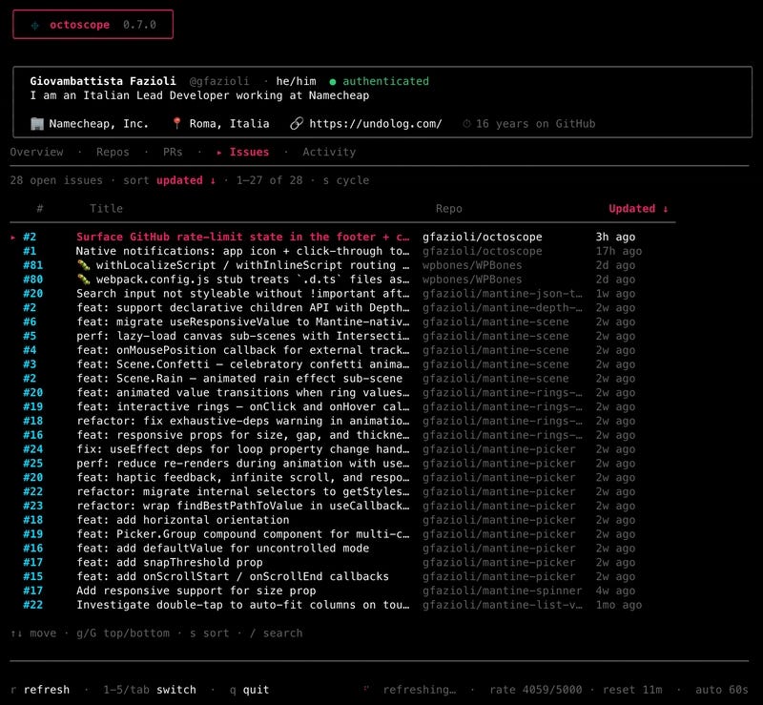The width and height of the screenshot is (763, 705).
Task: Click the '1-5/tab switch' footer hint
Action: 150,690
